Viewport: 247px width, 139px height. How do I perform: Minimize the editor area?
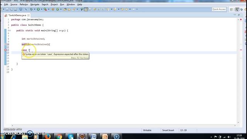coord(235,15)
